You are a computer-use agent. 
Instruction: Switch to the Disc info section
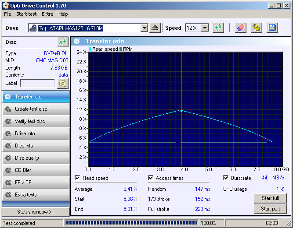[36, 146]
